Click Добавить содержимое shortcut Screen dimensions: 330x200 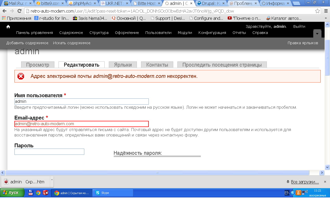(x=27, y=43)
